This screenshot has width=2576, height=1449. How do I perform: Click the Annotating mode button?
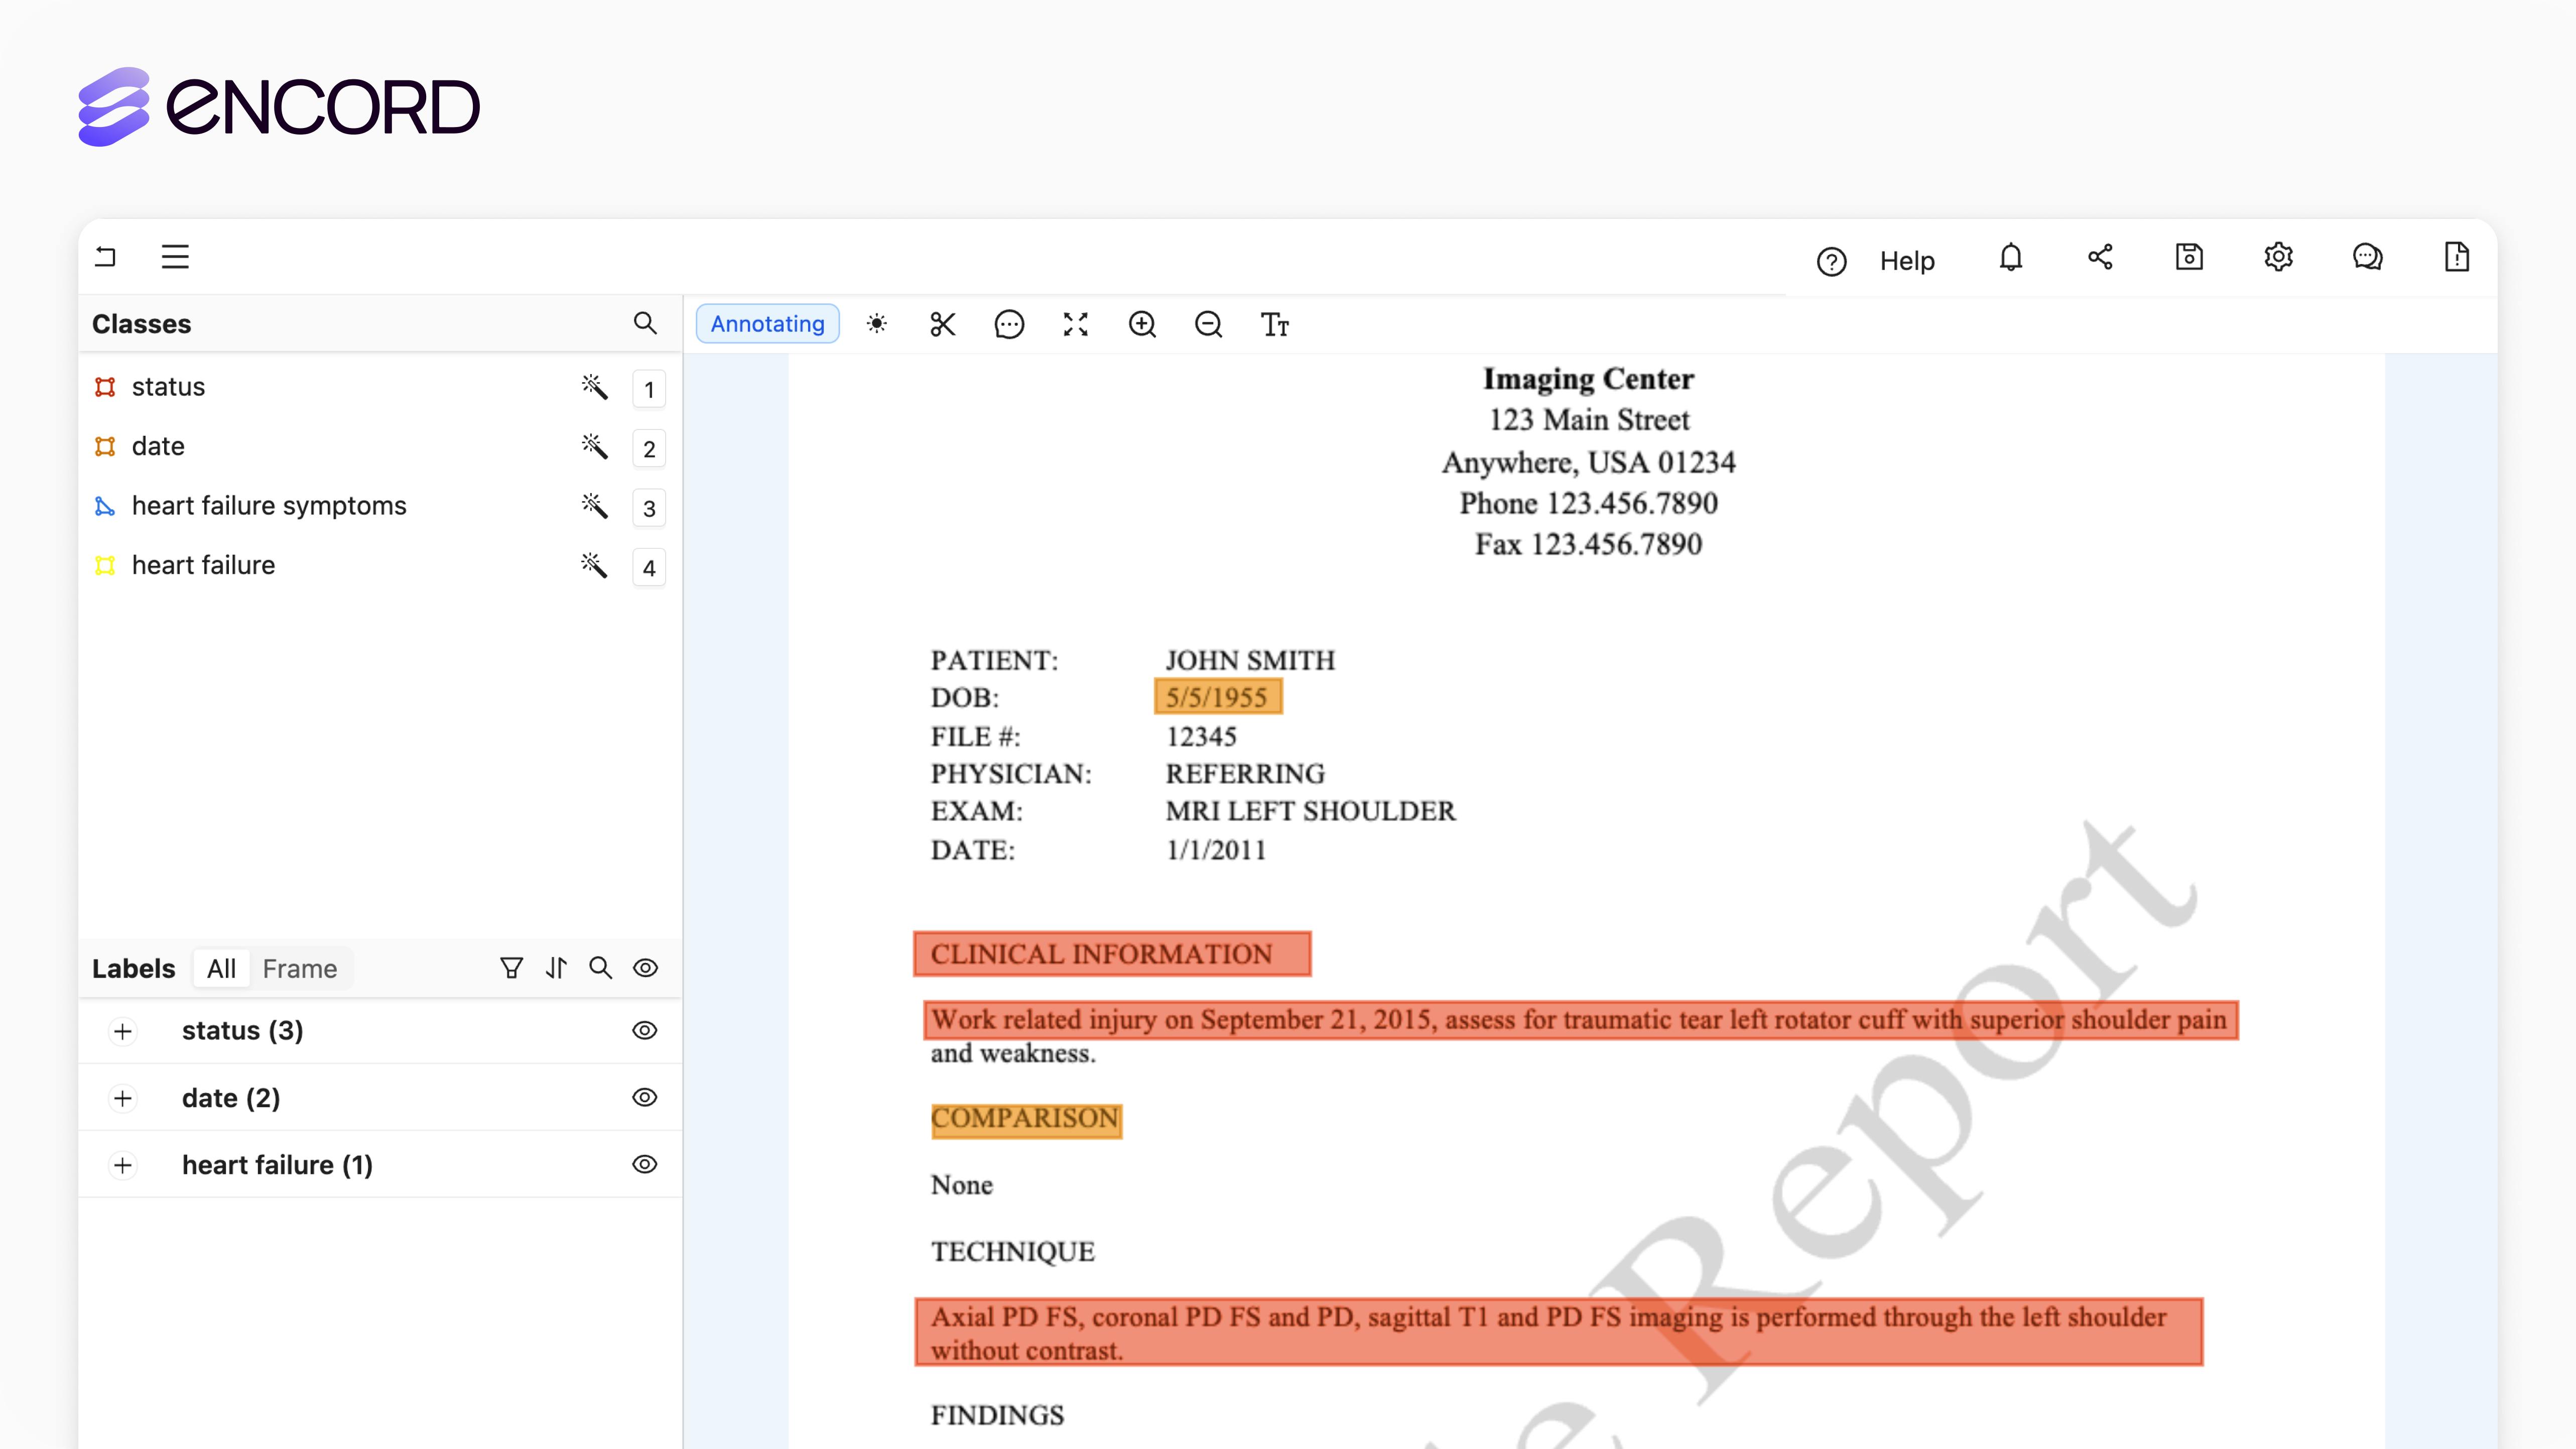[768, 324]
